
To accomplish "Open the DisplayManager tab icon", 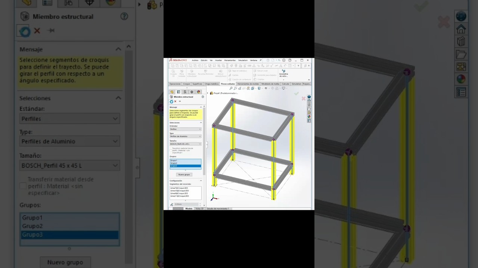I will coord(198,92).
